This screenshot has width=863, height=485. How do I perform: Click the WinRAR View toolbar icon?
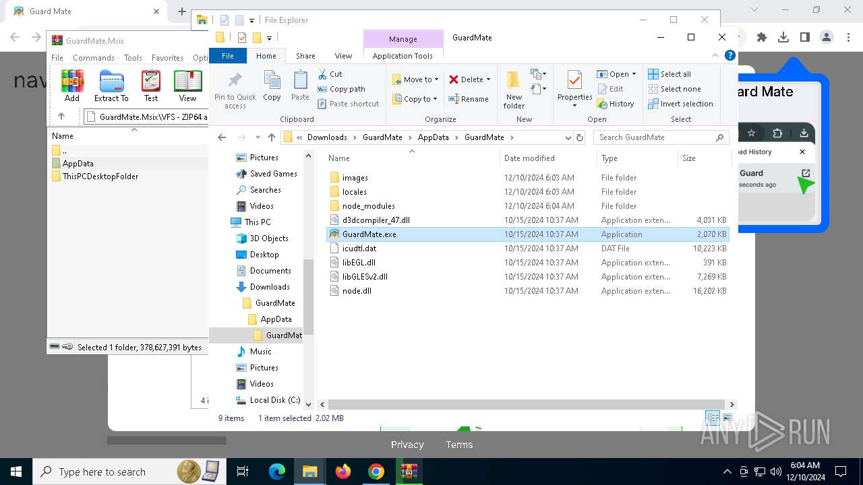pos(187,86)
